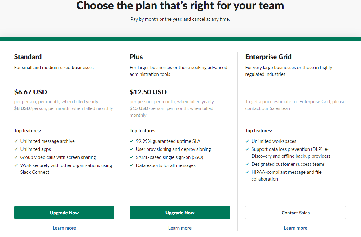Viewport: 361px width, 237px height.
Task: Select the checkmark beside Unlimited workspaces
Action: (x=247, y=141)
